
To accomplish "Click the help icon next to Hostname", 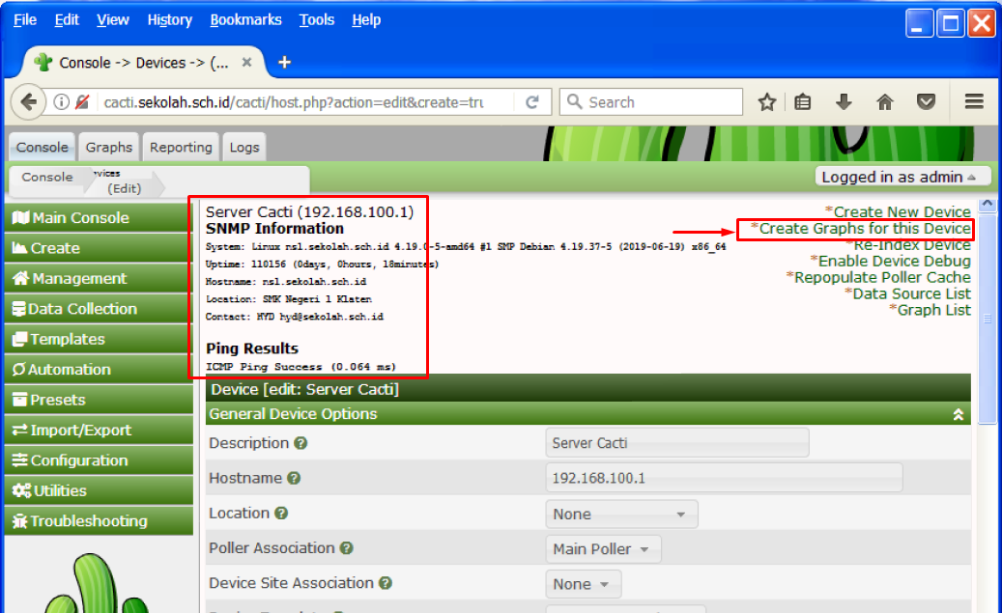I will point(294,478).
